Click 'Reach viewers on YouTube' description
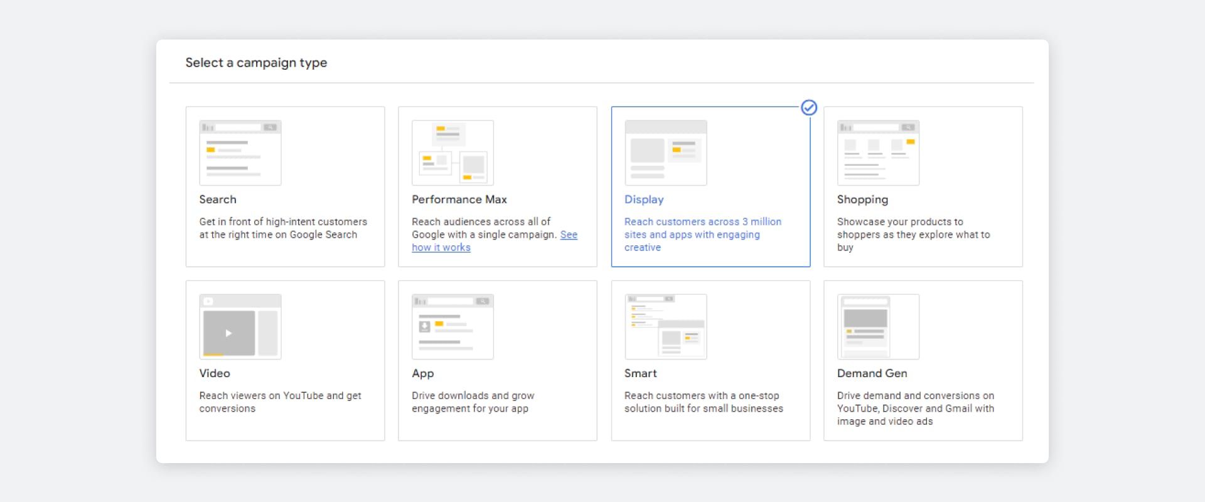Screen dimensions: 1205x502 pyautogui.click(x=280, y=402)
